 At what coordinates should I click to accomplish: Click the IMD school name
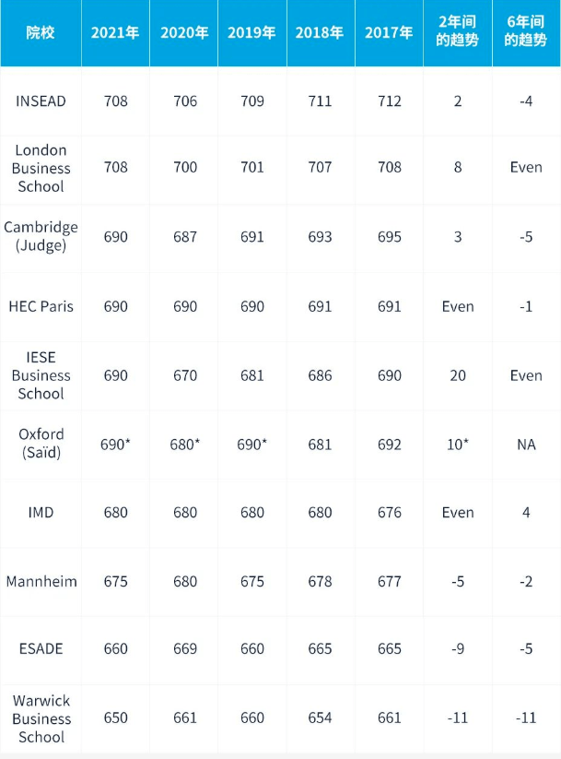(x=41, y=513)
